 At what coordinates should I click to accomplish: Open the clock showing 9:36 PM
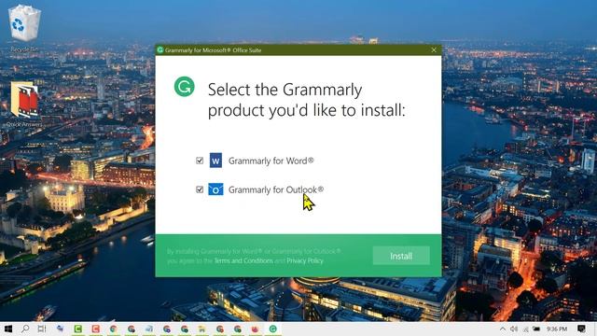point(557,329)
